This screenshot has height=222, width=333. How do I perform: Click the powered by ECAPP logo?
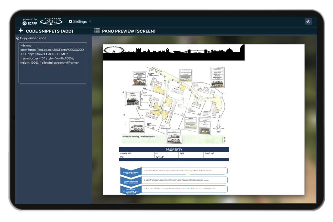[x=30, y=22]
